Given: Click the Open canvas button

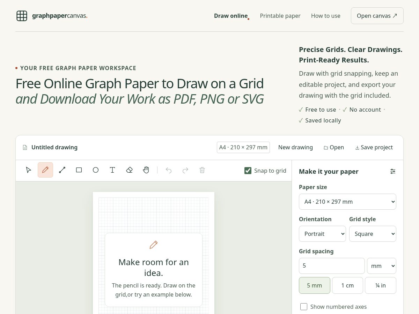Looking at the screenshot, I should coord(377,16).
